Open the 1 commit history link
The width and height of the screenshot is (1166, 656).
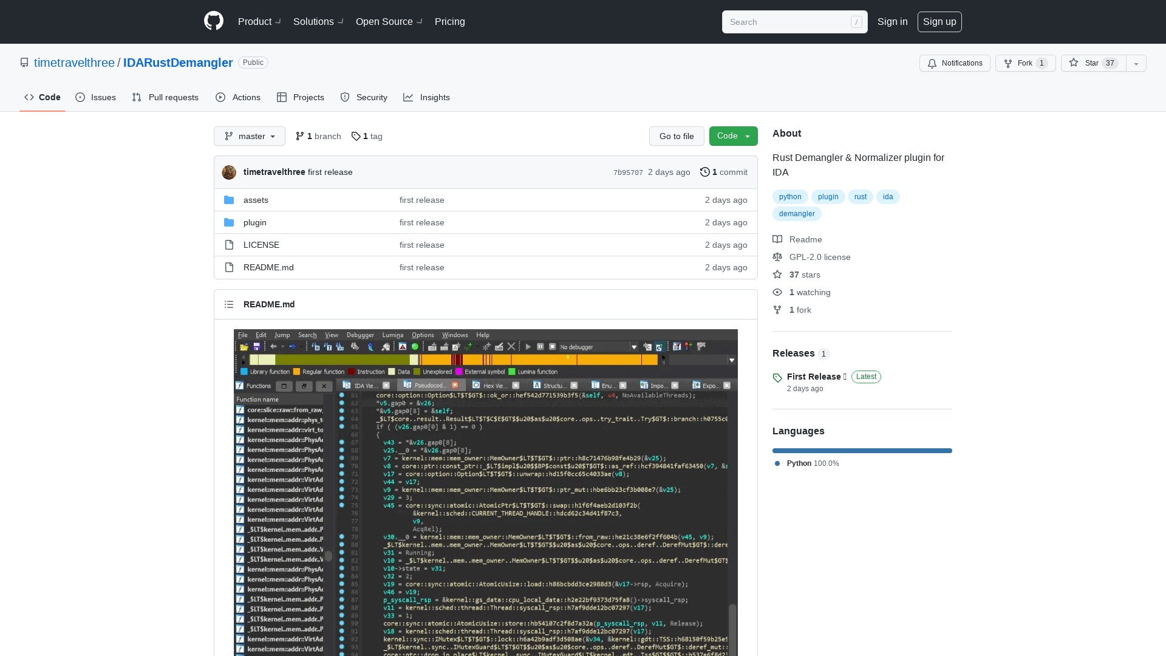pos(724,172)
